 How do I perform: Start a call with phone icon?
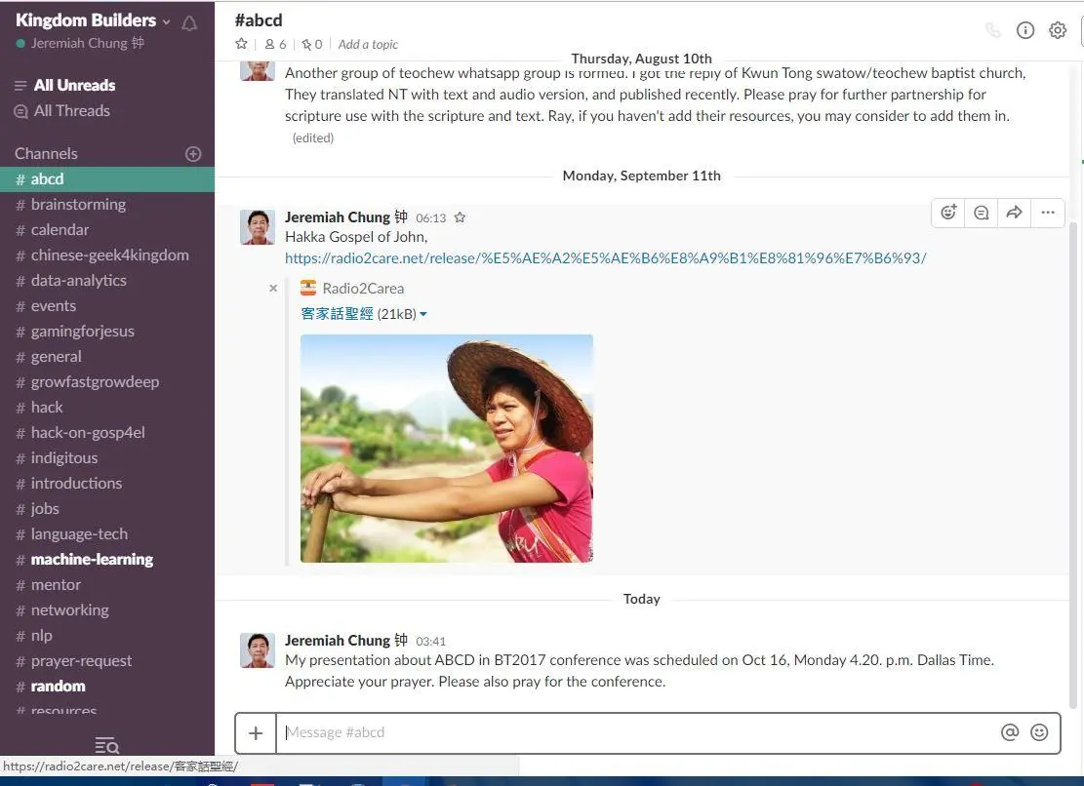pos(993,30)
